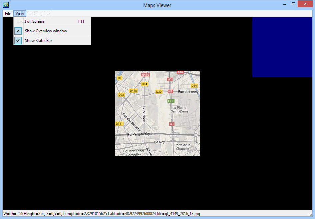Click the red N410 road marker
This screenshot has height=219, width=315.
click(x=146, y=75)
